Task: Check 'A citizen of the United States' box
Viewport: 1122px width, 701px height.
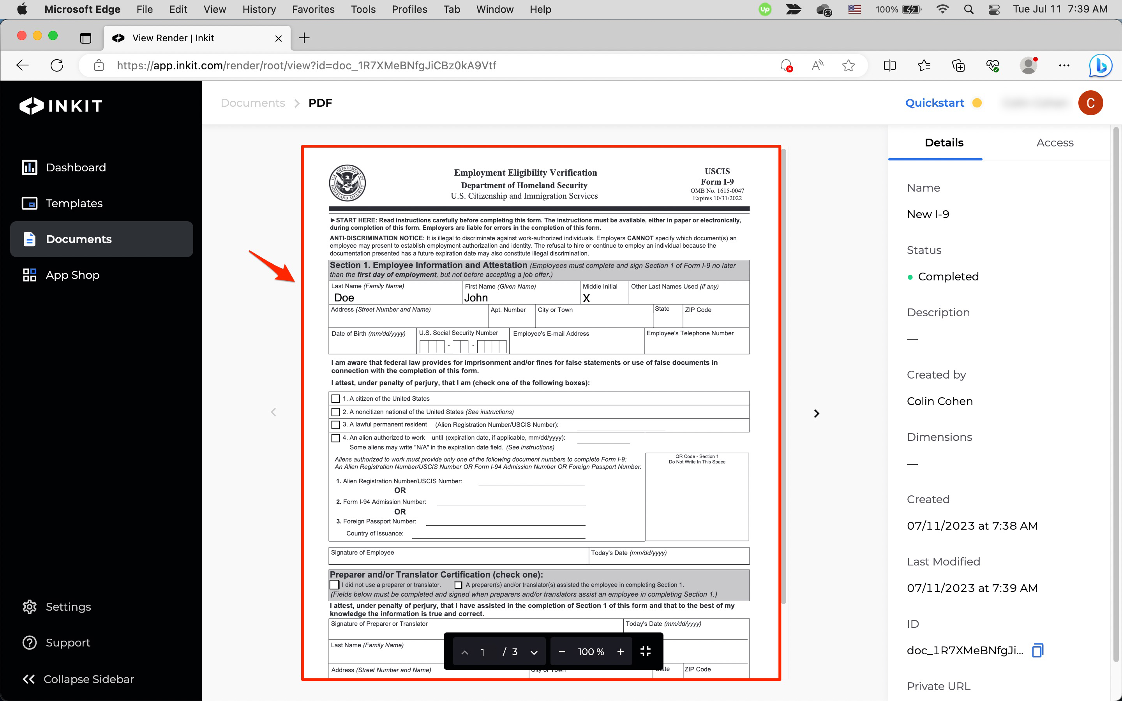Action: pyautogui.click(x=336, y=399)
